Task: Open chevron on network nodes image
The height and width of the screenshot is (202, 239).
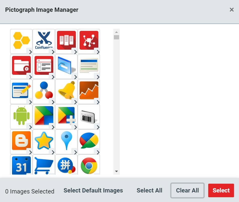Action: tap(98, 52)
